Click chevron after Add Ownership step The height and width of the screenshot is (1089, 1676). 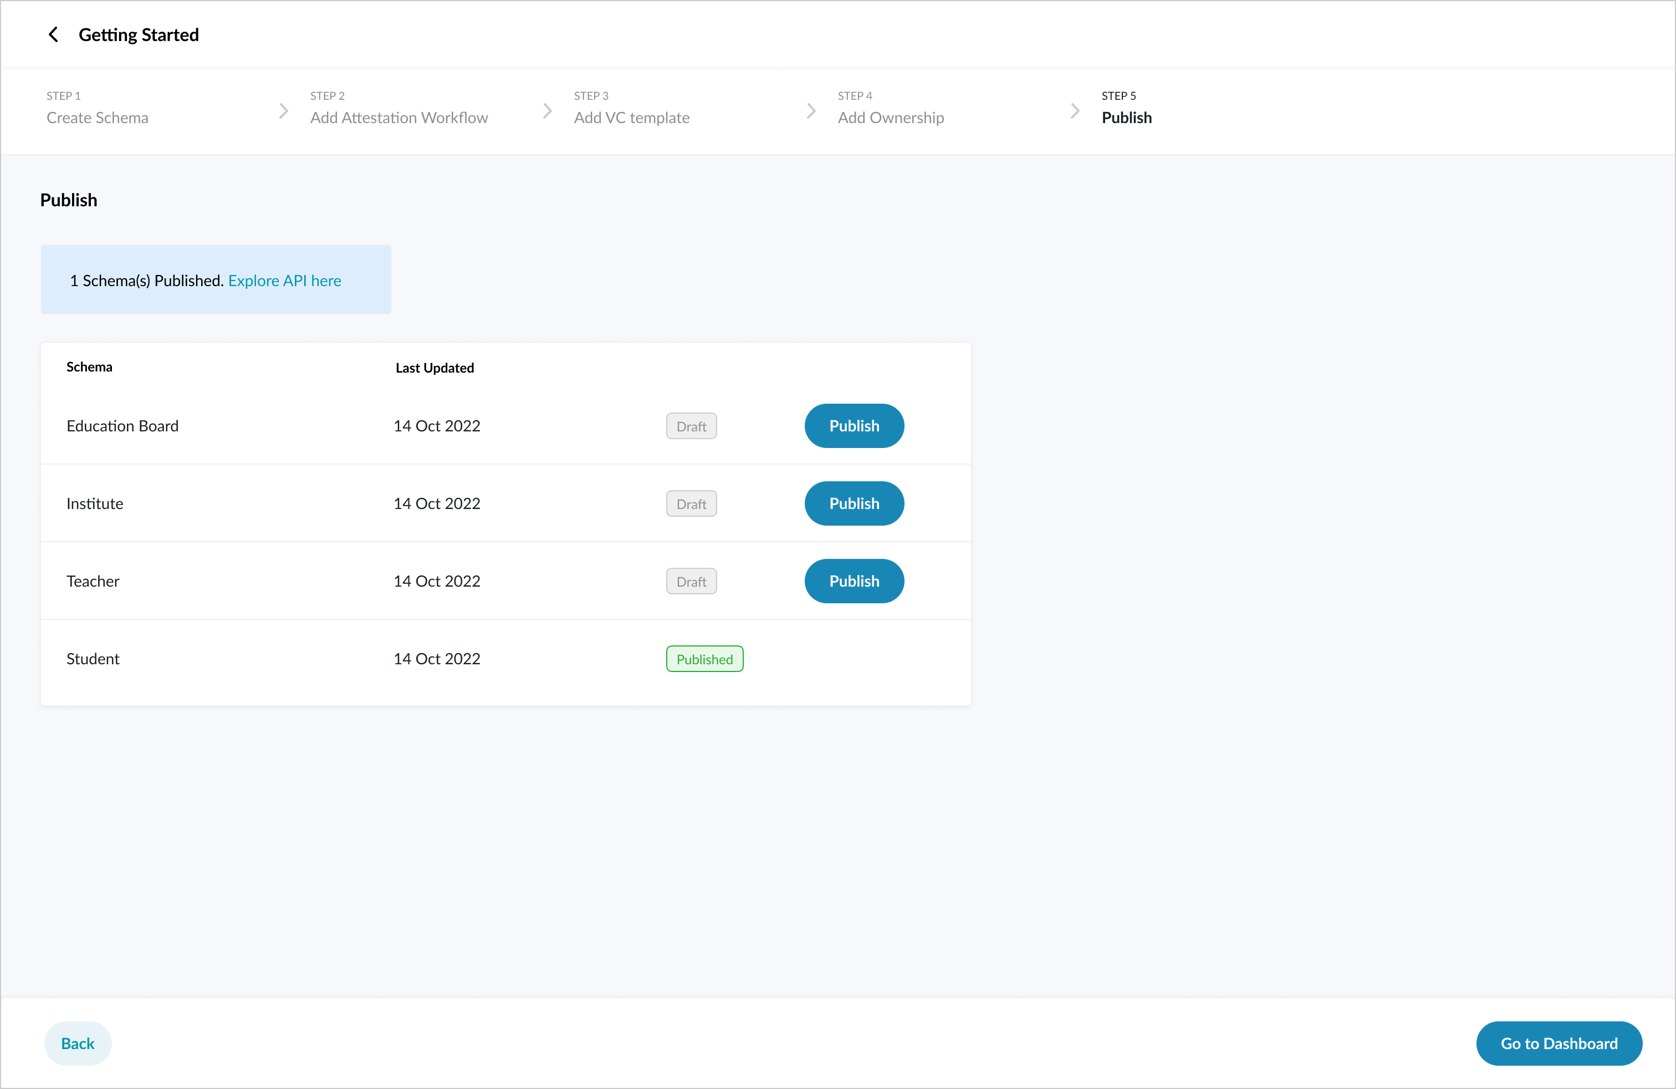click(1075, 111)
